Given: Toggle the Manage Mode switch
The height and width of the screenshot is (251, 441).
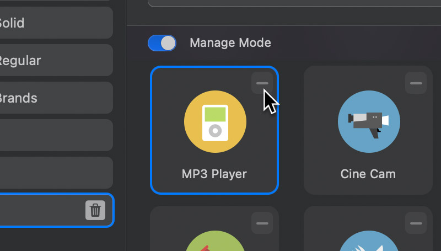Looking at the screenshot, I should (162, 43).
